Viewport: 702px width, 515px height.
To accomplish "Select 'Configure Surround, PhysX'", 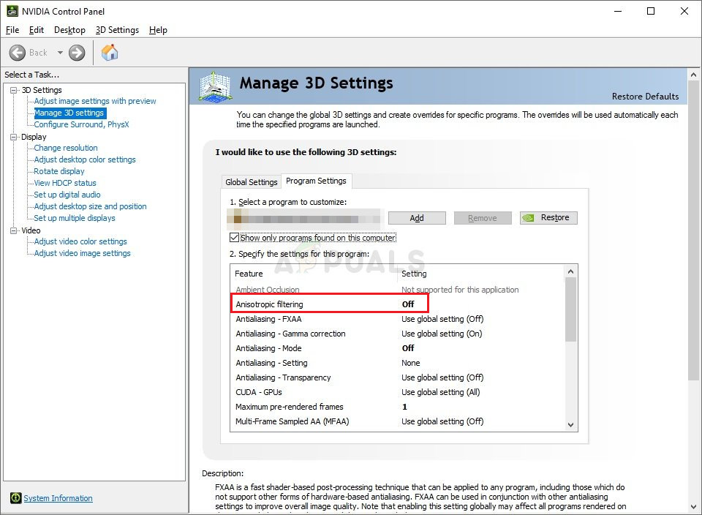I will pyautogui.click(x=81, y=124).
